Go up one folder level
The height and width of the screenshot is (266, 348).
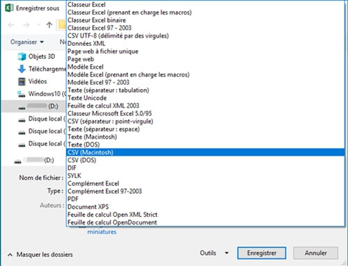tap(49, 25)
